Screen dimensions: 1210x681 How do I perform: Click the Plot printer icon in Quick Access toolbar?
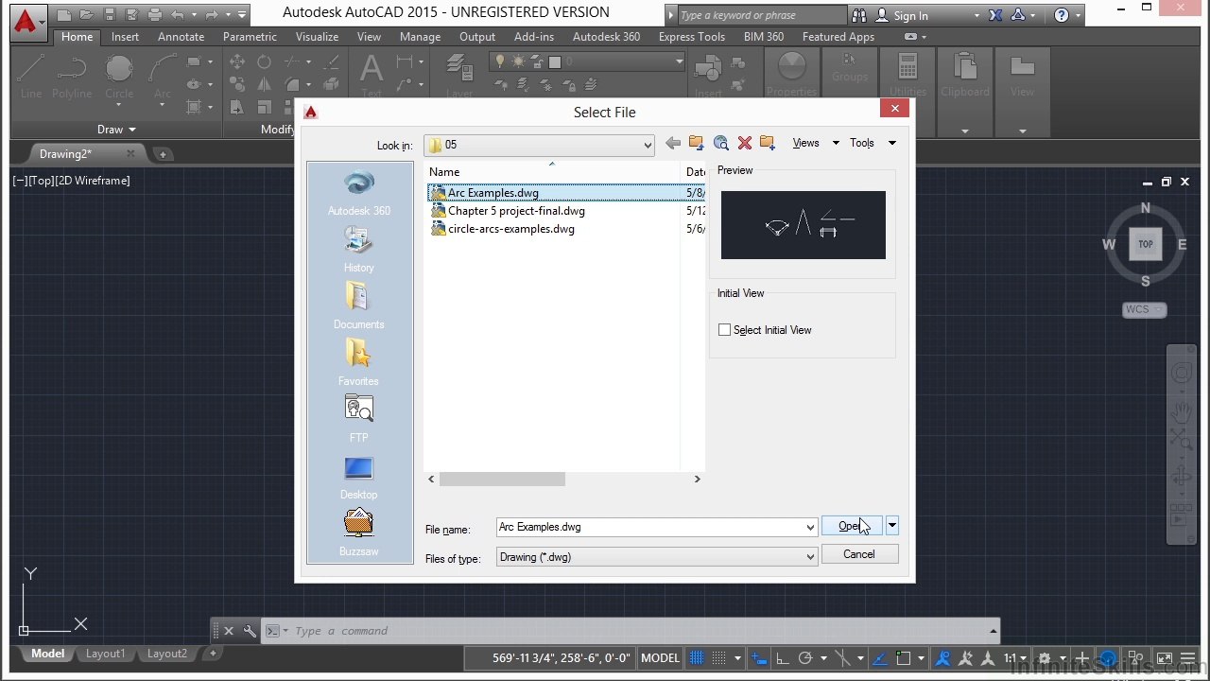(x=155, y=15)
